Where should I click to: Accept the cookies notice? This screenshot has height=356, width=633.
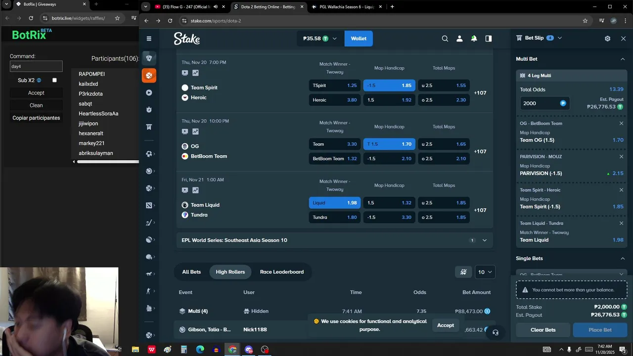(x=445, y=325)
